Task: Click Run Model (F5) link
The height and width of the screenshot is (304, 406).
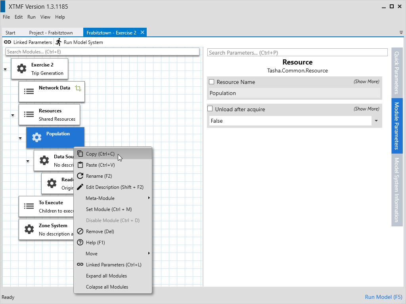Action: click(383, 297)
